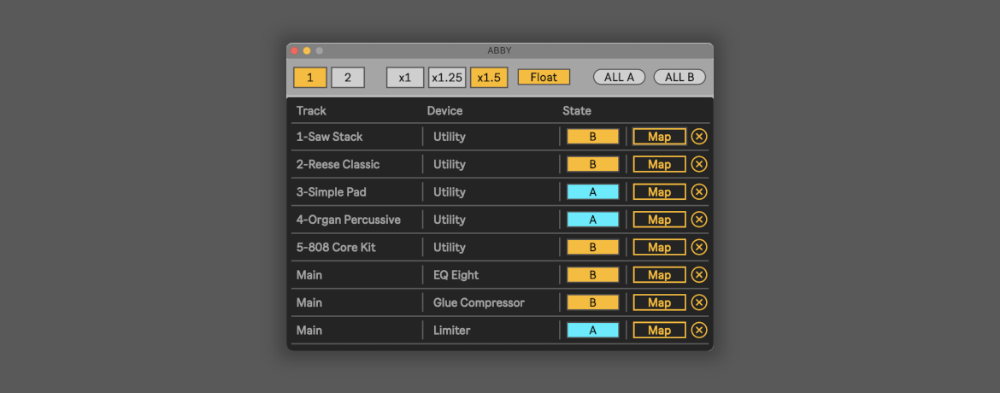Toggle the Float window button
Image resolution: width=1000 pixels, height=393 pixels.
544,78
